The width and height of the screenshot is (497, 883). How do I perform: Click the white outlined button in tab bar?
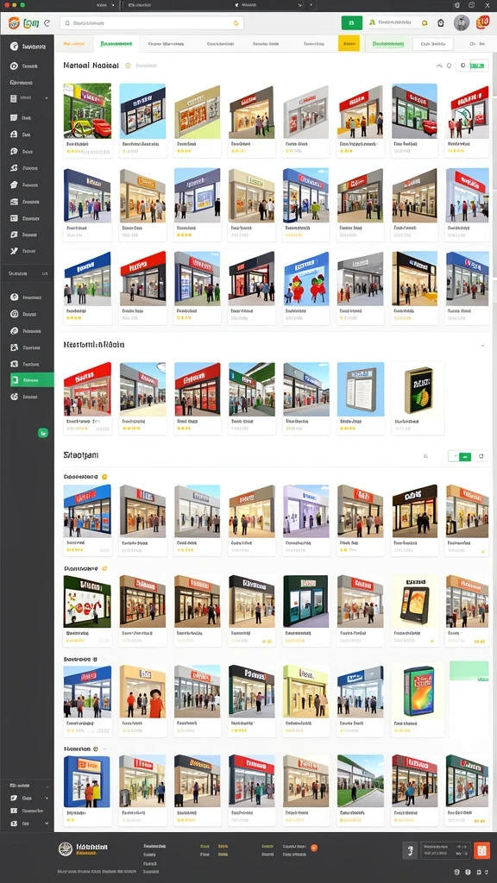point(433,44)
